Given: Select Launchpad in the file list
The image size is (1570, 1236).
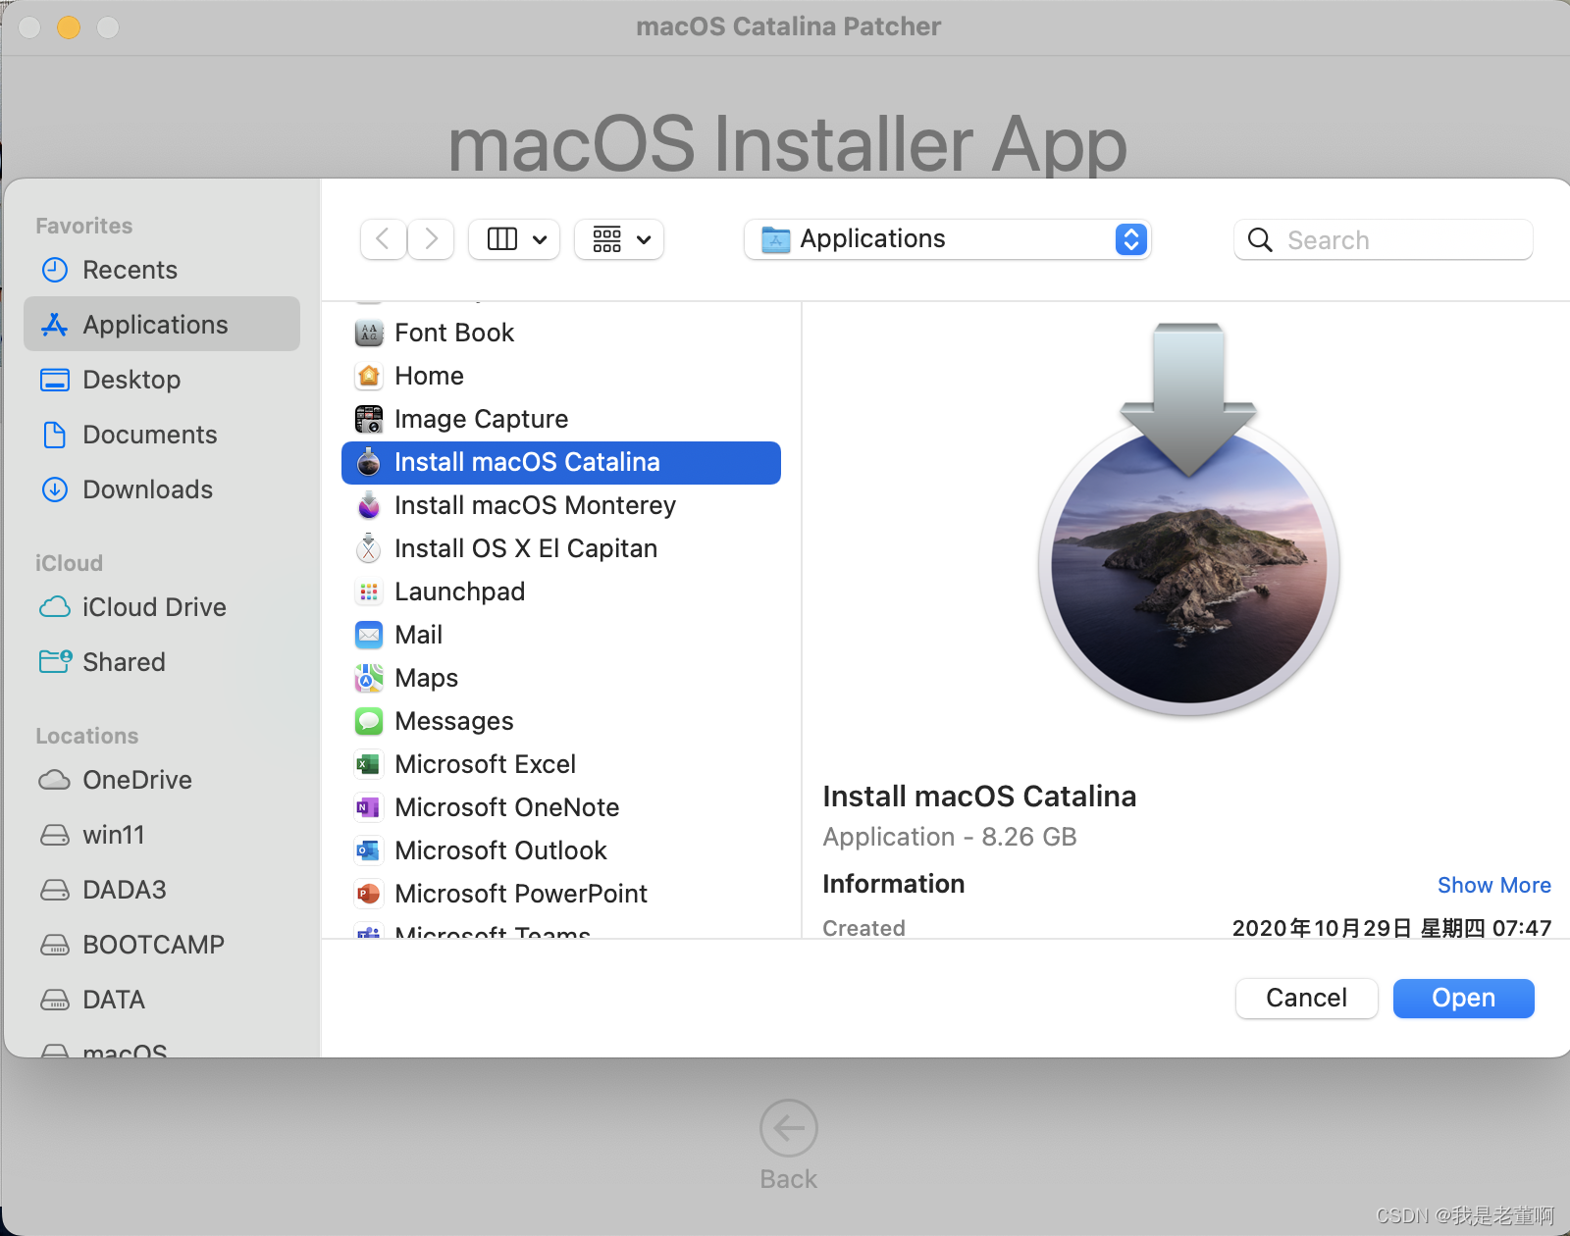Looking at the screenshot, I should [561, 592].
